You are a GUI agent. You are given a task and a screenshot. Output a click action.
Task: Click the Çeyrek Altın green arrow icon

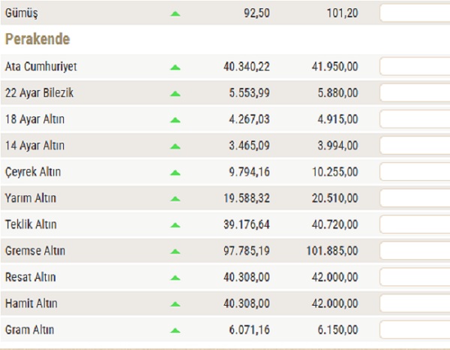[175, 172]
